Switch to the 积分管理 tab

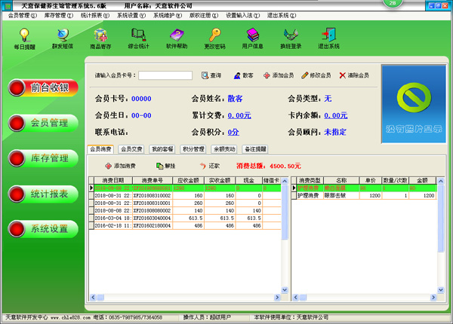tap(193, 149)
